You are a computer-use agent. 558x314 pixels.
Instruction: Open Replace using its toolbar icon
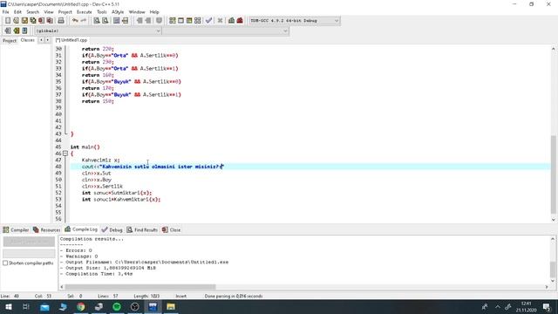(105, 21)
